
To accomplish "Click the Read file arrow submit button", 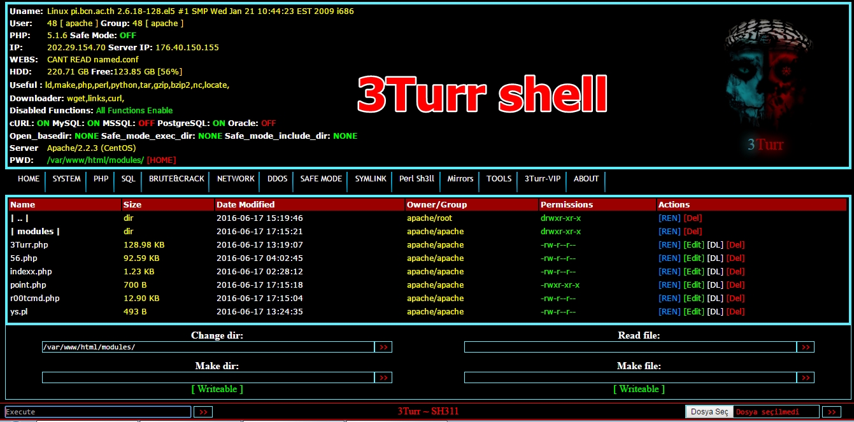I will [x=805, y=347].
